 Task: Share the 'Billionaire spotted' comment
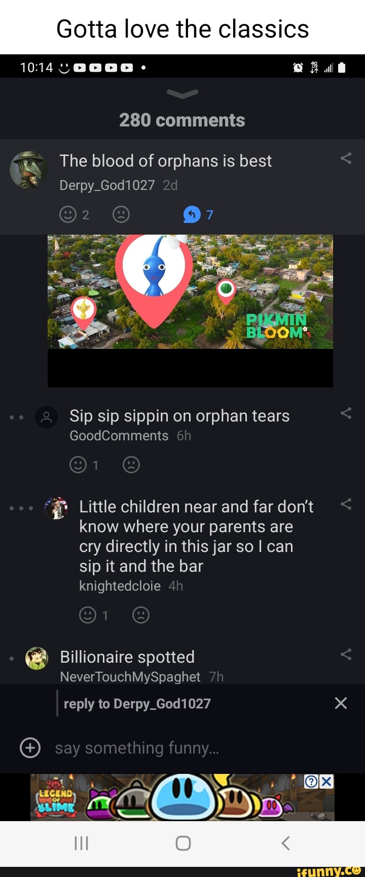[x=346, y=654]
